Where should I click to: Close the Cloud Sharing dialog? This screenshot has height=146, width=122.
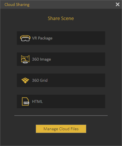point(118,5)
